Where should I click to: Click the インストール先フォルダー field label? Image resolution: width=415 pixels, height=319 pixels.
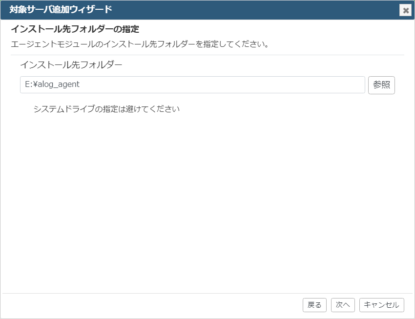click(71, 64)
